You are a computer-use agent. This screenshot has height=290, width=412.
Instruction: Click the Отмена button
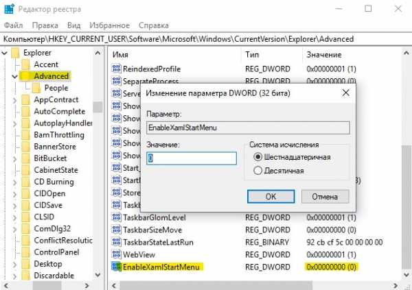pos(325,196)
